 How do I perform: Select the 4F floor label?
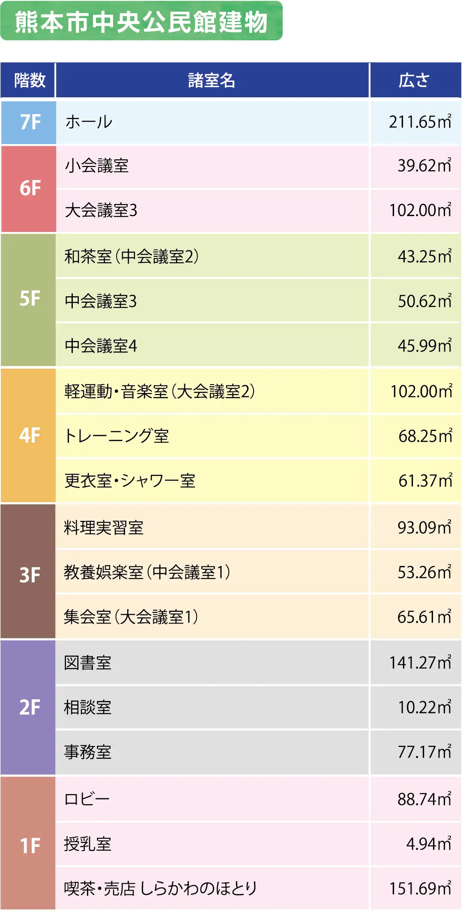coord(29,435)
